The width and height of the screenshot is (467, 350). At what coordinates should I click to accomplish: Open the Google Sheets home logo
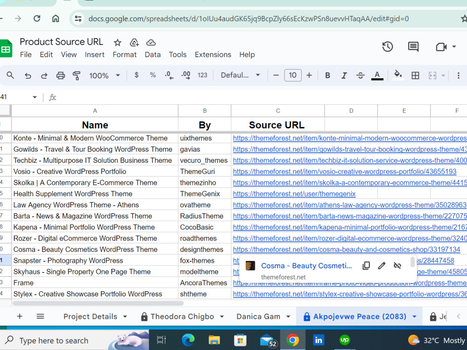tap(6, 49)
